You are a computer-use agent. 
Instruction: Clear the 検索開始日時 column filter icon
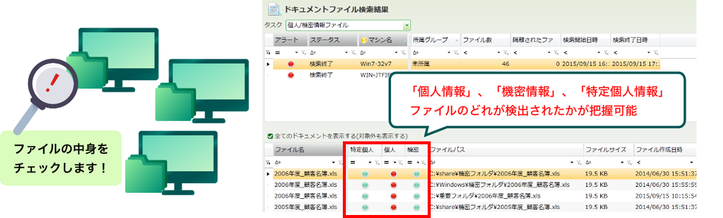[x=606, y=52]
